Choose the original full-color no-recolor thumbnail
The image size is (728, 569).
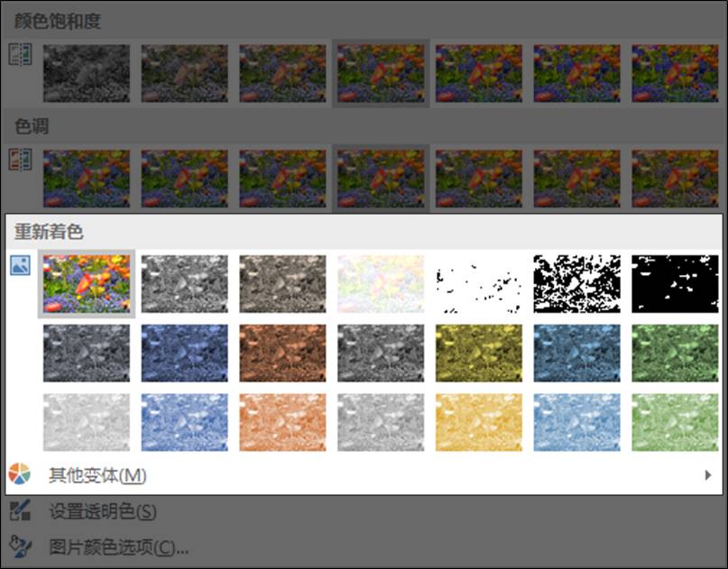point(87,283)
